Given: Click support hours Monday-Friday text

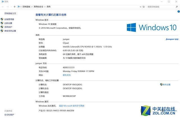Looking at the screenshot, I should pyautogui.click(x=78, y=71).
